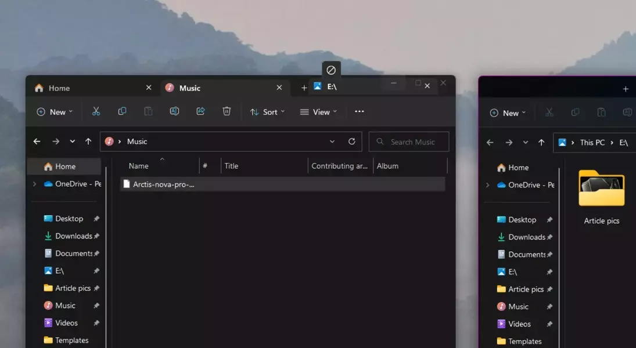Expand the OneDrive tree in left window
Viewport: 636px width, 348px height.
34,184
